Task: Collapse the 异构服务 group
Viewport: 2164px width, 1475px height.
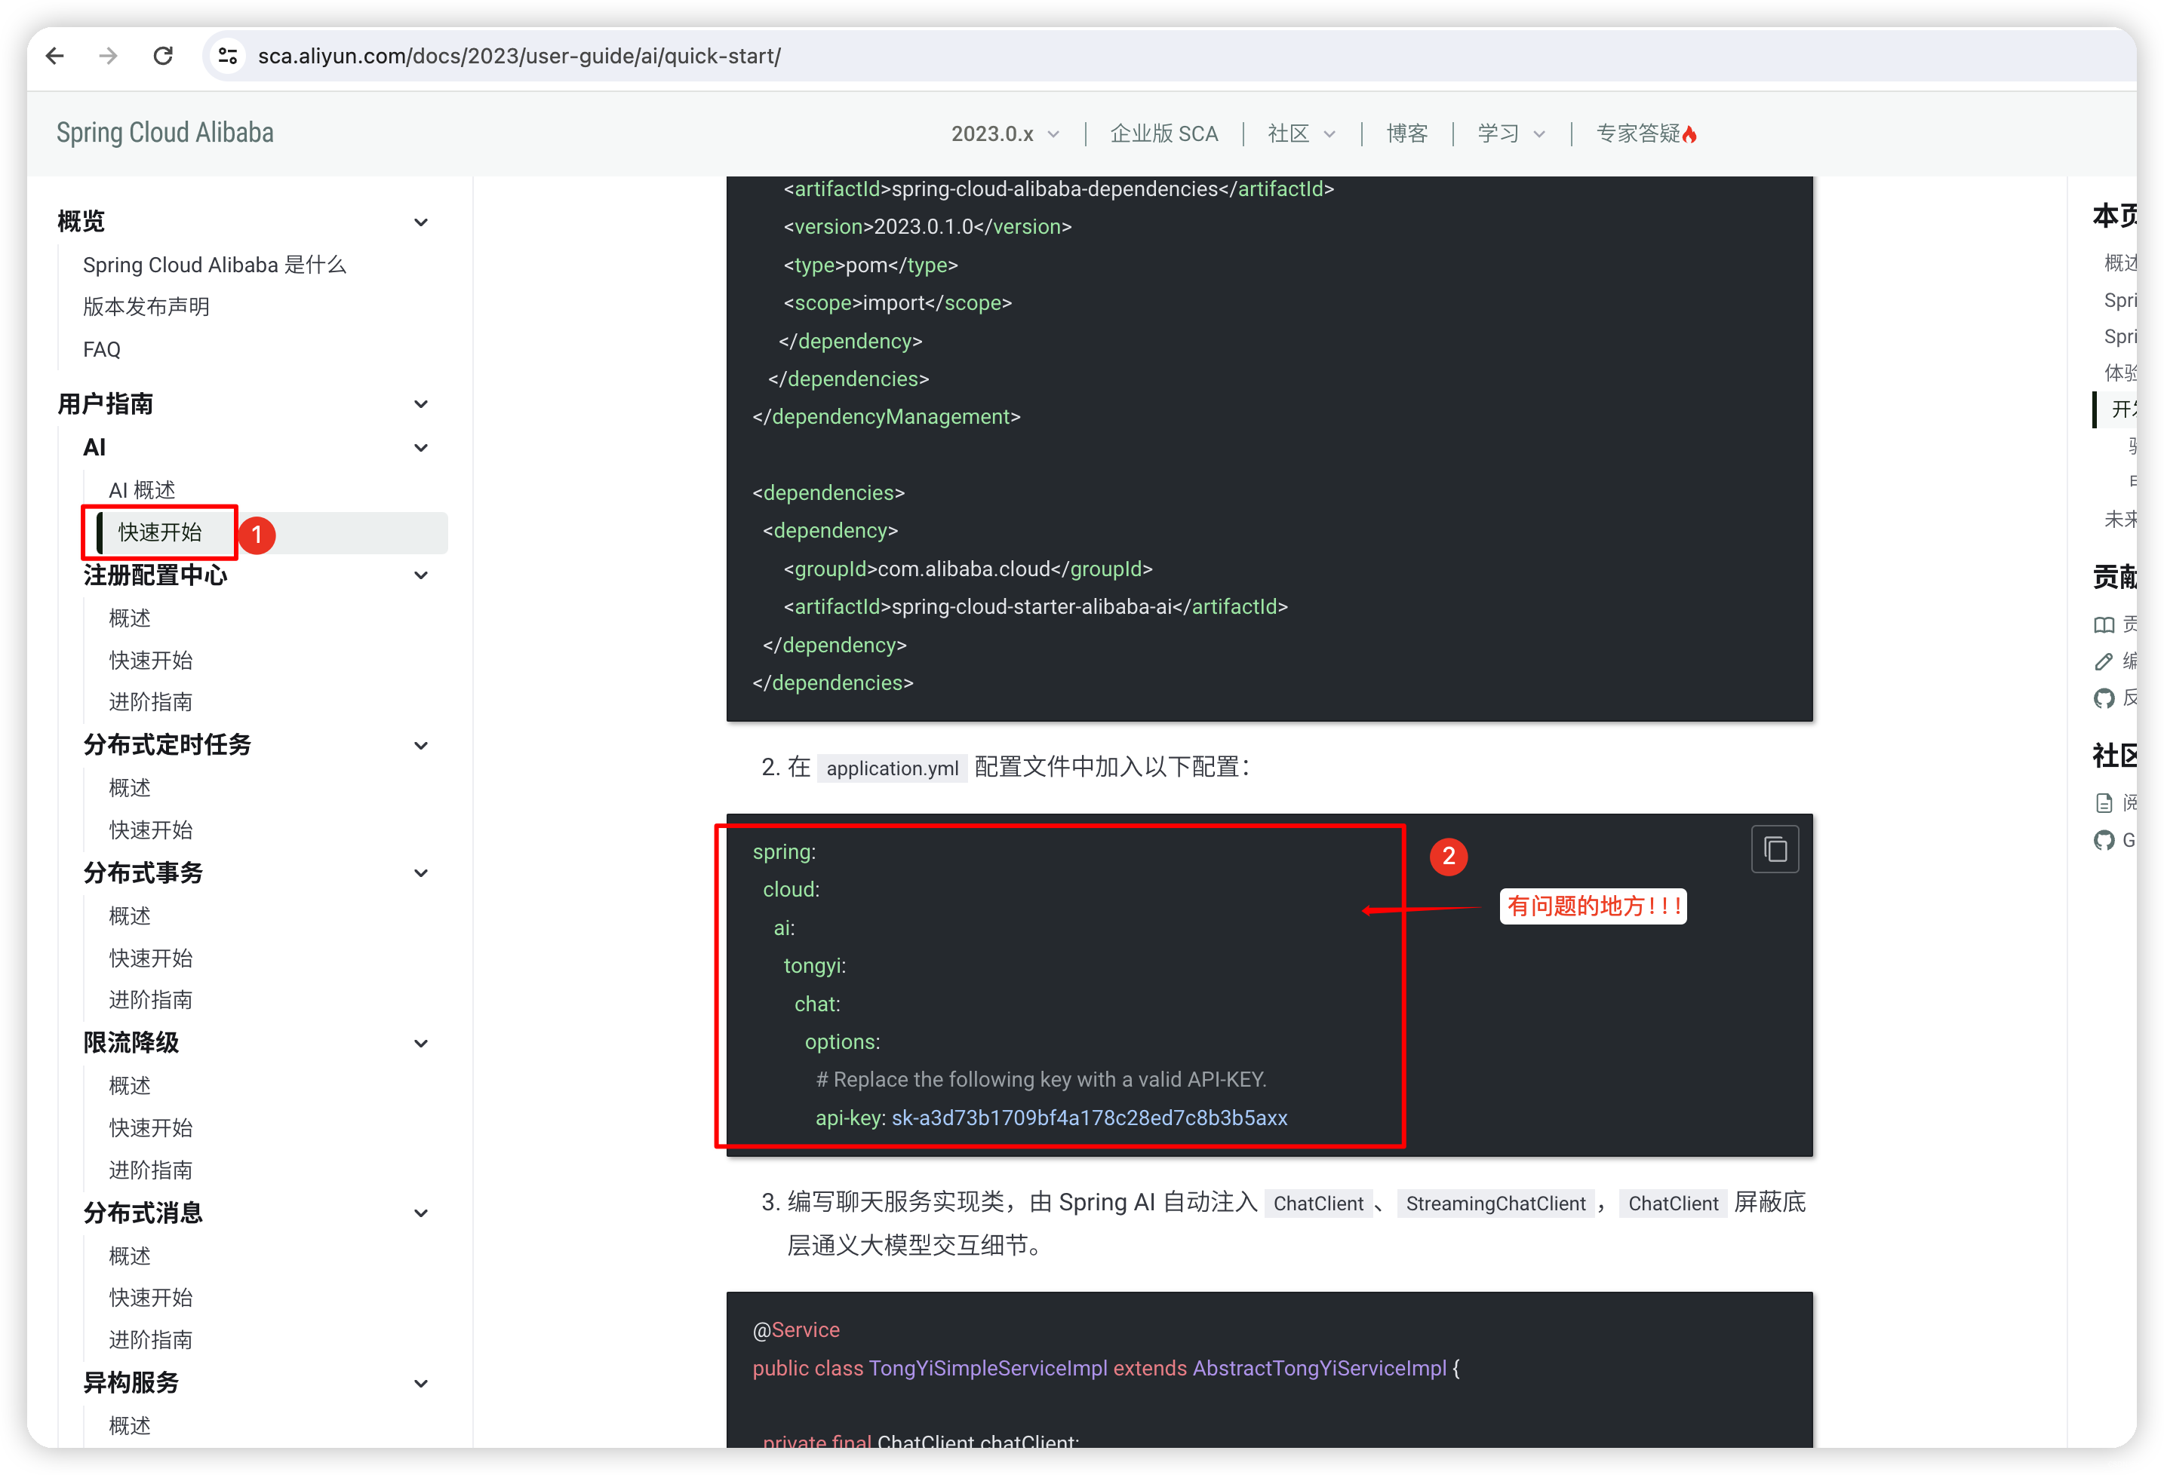Action: (x=421, y=1383)
